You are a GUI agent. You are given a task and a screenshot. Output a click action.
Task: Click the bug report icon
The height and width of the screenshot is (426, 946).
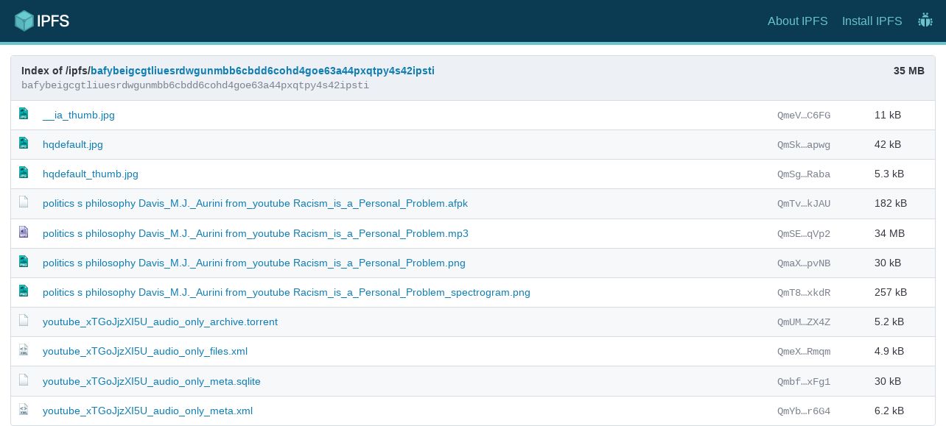[x=925, y=21]
